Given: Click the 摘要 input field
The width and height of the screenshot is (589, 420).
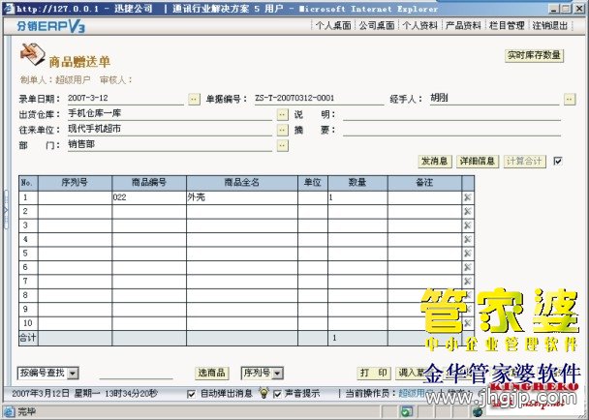Looking at the screenshot, I should click(x=451, y=130).
